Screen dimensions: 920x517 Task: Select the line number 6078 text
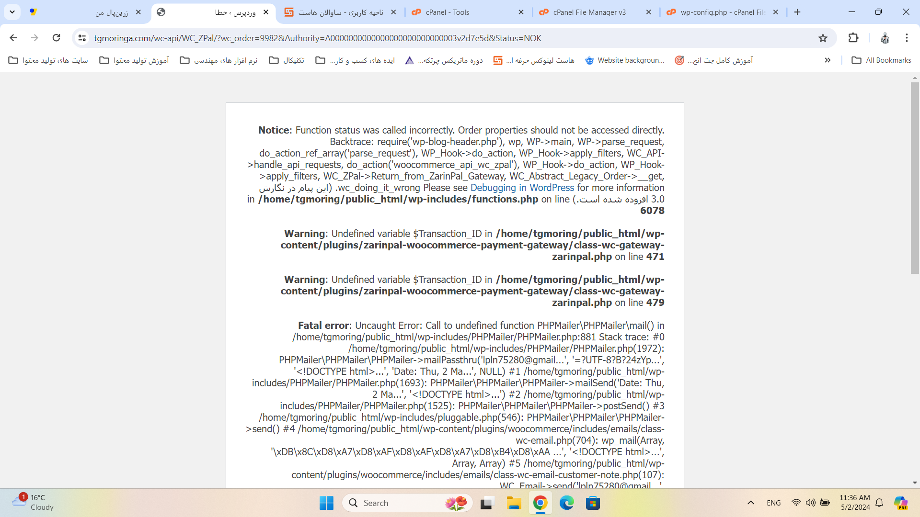tap(652, 211)
